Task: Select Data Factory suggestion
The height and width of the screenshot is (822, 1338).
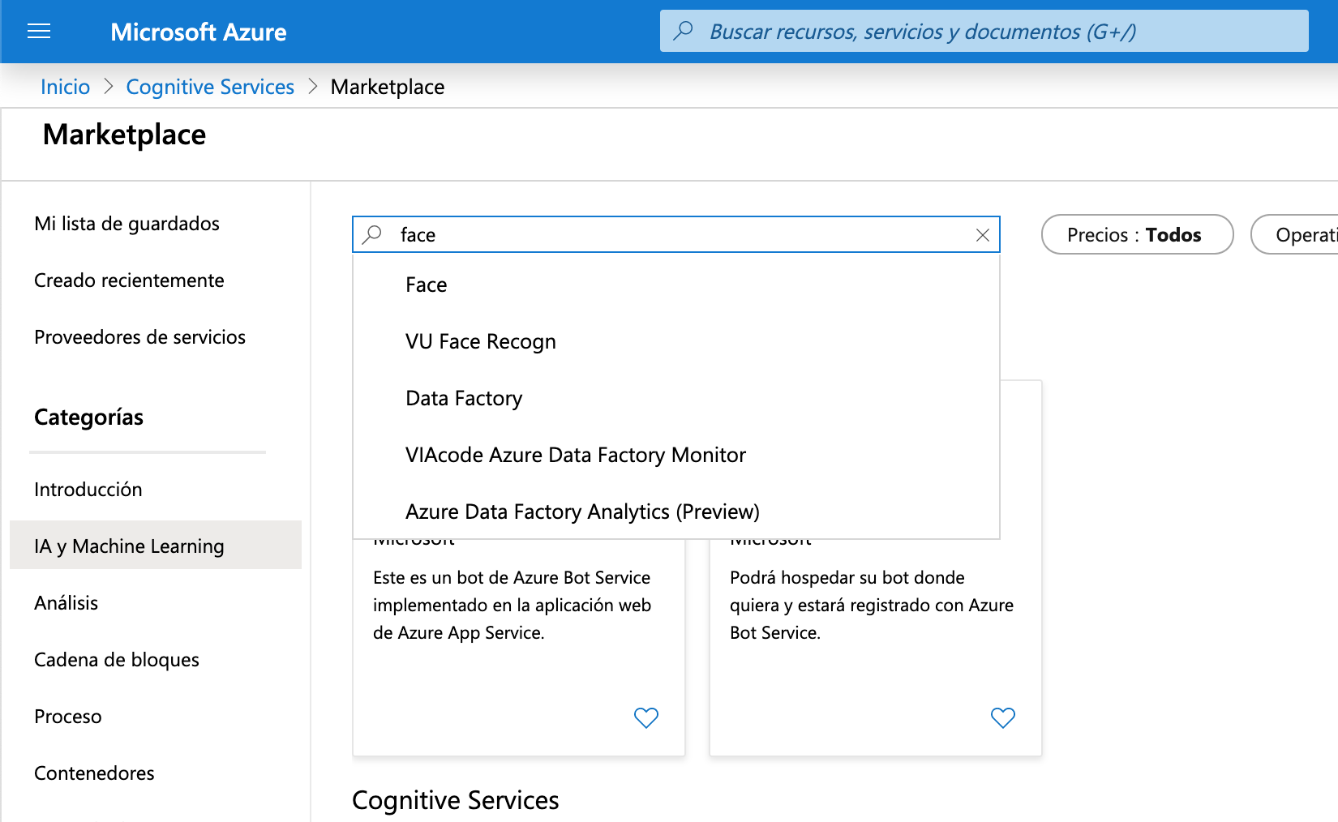Action: pyautogui.click(x=676, y=398)
